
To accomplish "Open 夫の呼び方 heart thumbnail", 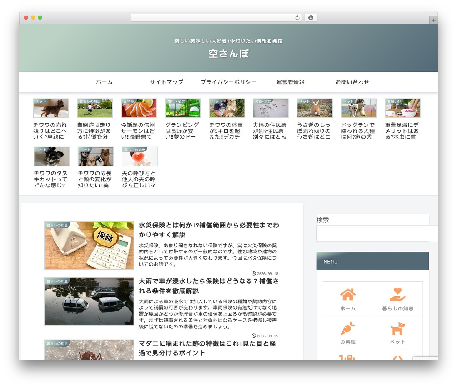I will coord(140,156).
